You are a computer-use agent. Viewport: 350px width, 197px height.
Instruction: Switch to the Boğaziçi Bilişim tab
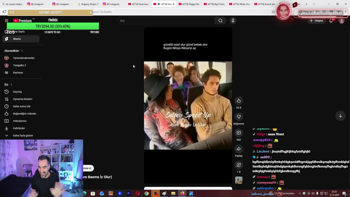point(88,4)
